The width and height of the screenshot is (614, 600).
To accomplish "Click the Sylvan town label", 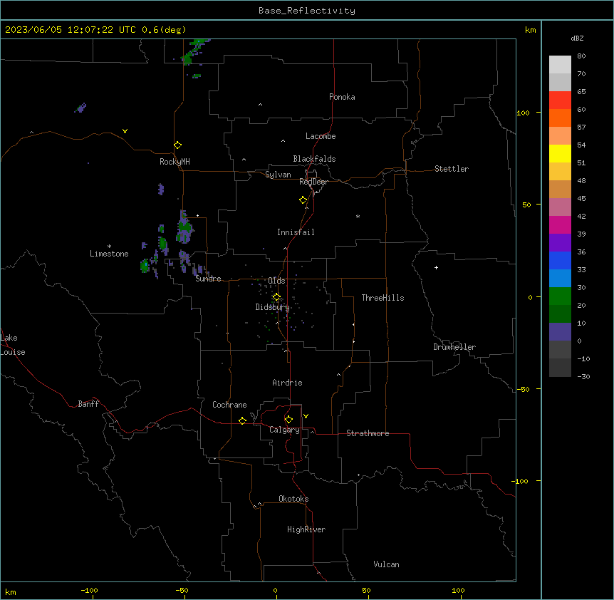I will tap(278, 175).
